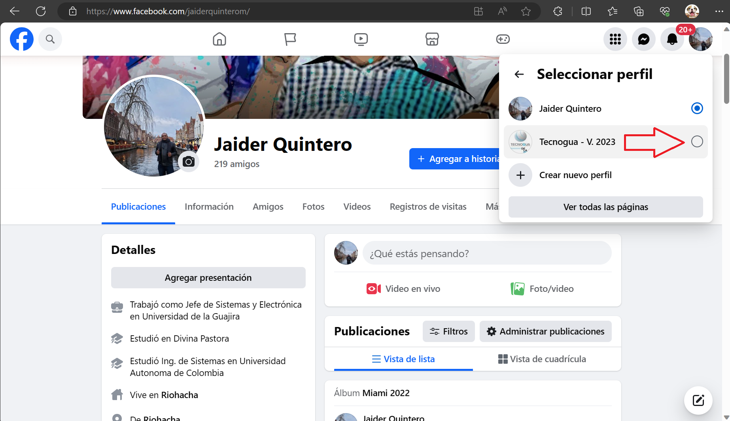Click camera icon to update profile picture
Screen dimensions: 730x421
pos(189,162)
